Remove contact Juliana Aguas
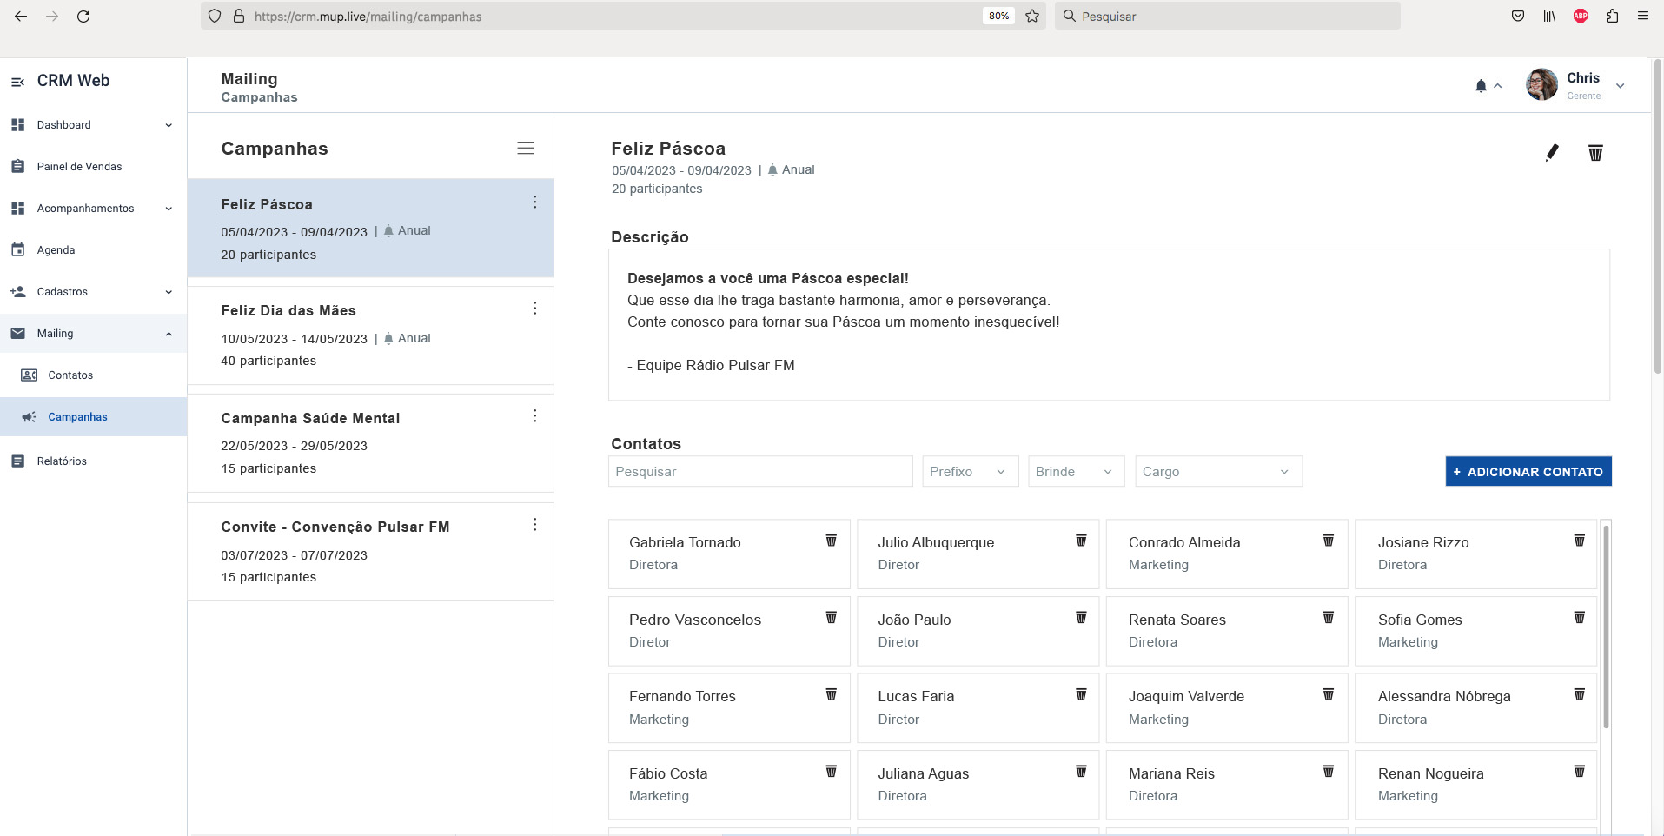Screen dimensions: 1664x836 pos(1081,772)
